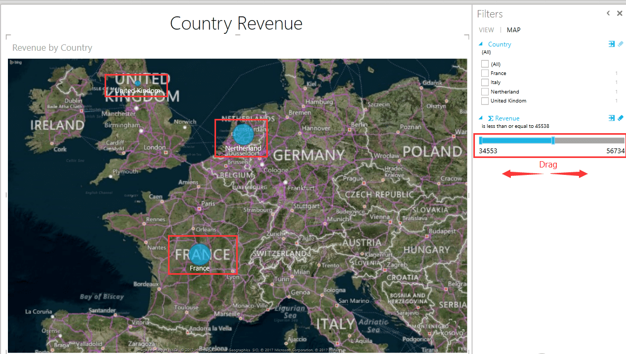Switch to the MAP tab

pos(513,30)
